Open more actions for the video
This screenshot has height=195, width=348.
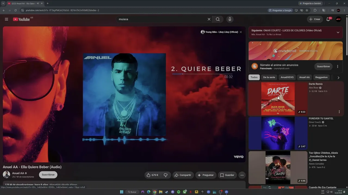[242, 175]
